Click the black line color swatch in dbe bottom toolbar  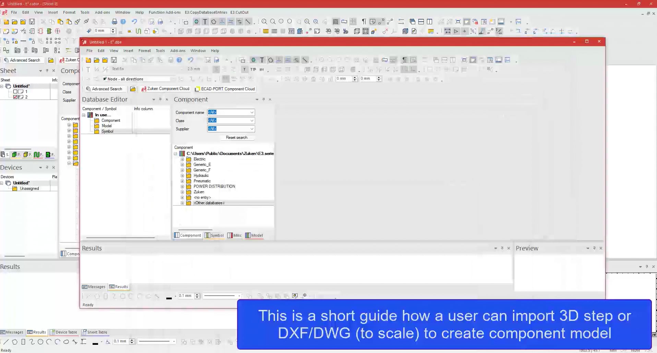tap(169, 298)
